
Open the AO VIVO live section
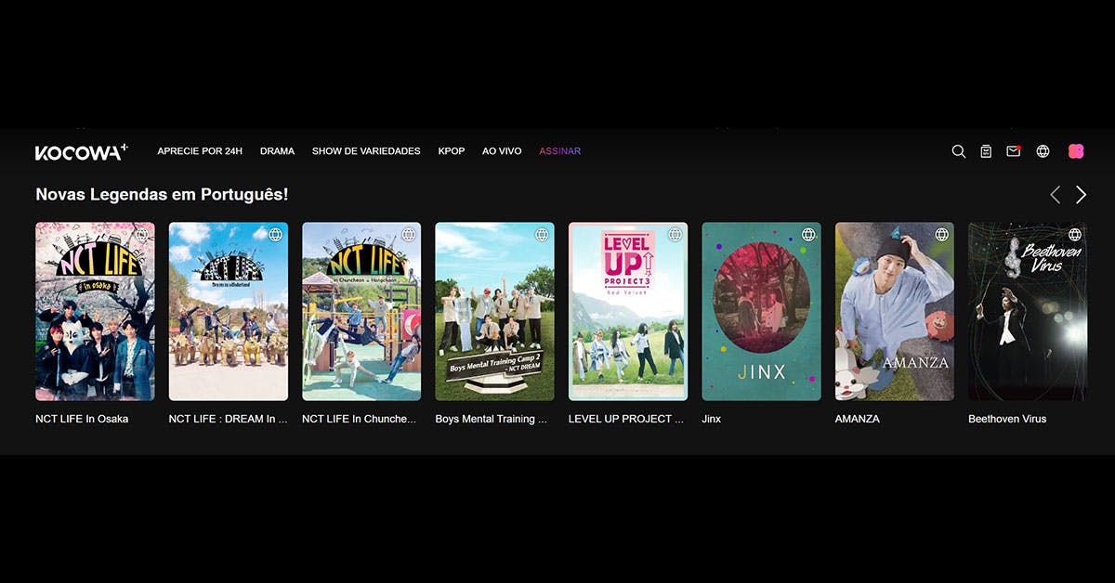point(502,151)
